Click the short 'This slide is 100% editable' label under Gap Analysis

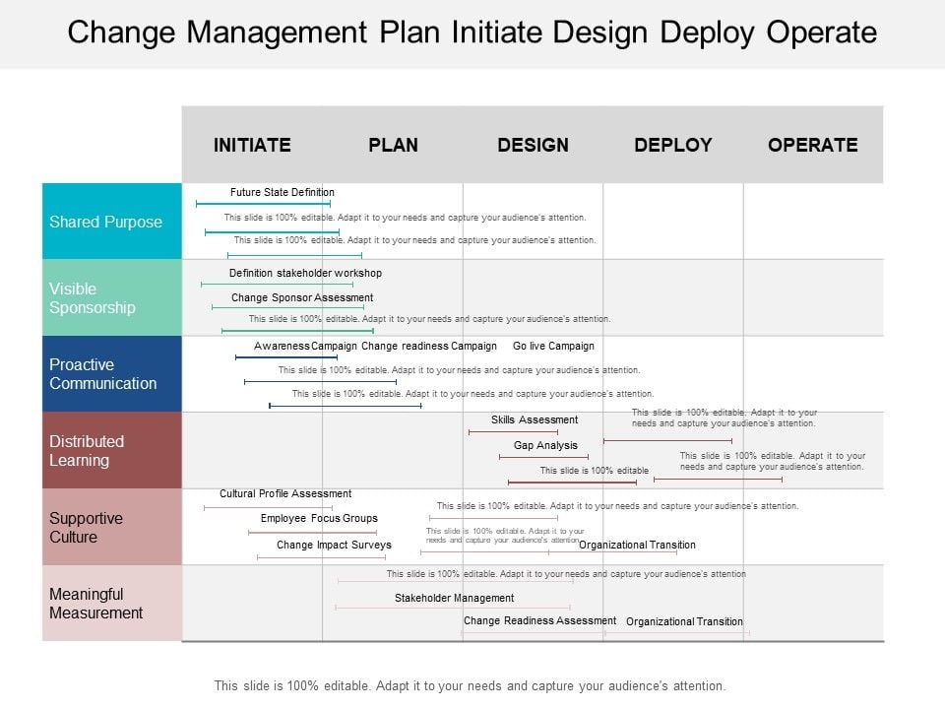point(595,471)
